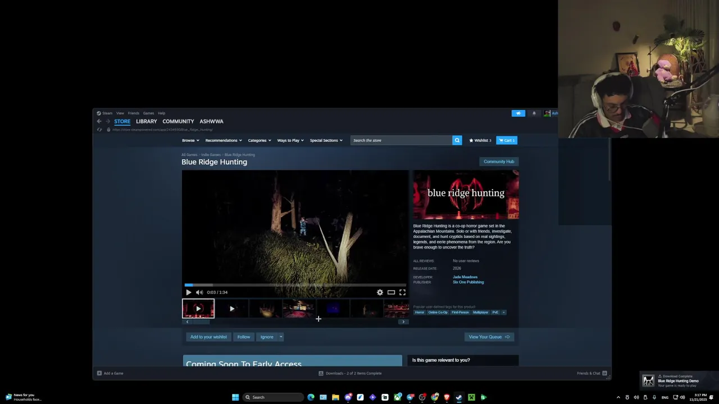Expand the Ignore options arrow
This screenshot has height=404, width=719.
(281, 337)
